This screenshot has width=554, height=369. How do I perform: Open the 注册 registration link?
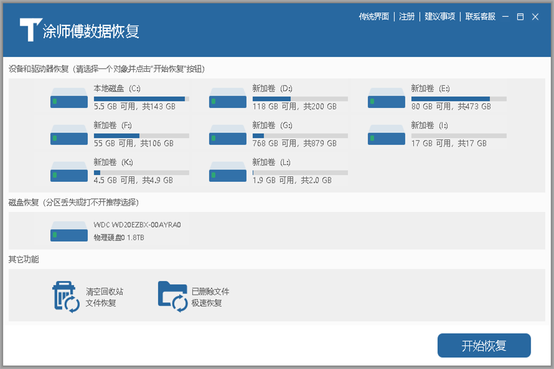pos(407,17)
